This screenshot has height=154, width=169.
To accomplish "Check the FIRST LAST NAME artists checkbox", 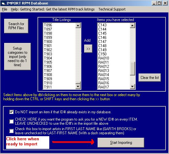I will click(11, 131).
